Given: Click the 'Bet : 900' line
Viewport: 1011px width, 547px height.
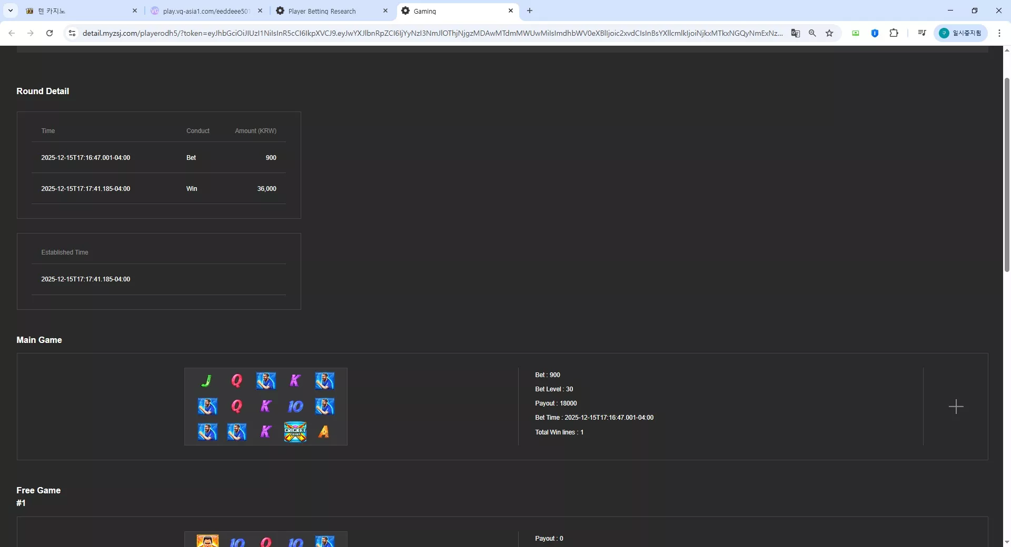Looking at the screenshot, I should coord(548,375).
